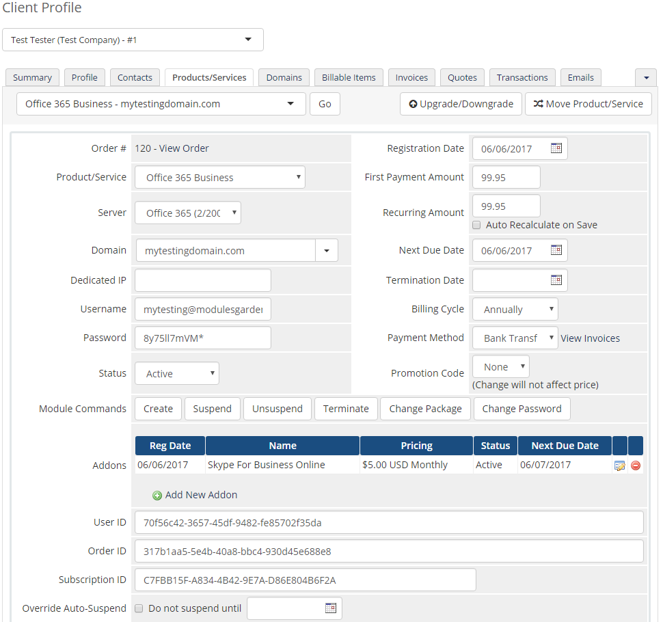This screenshot has height=622, width=663.
Task: Open the View Invoices link
Action: click(591, 338)
